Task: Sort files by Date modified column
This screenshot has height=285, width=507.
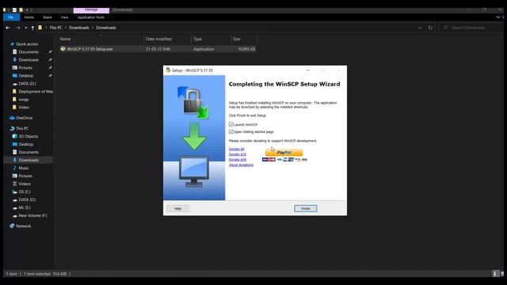Action: pos(167,39)
